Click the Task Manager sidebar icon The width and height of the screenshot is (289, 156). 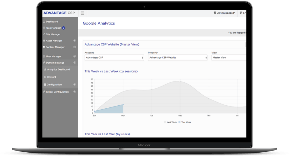44,28
